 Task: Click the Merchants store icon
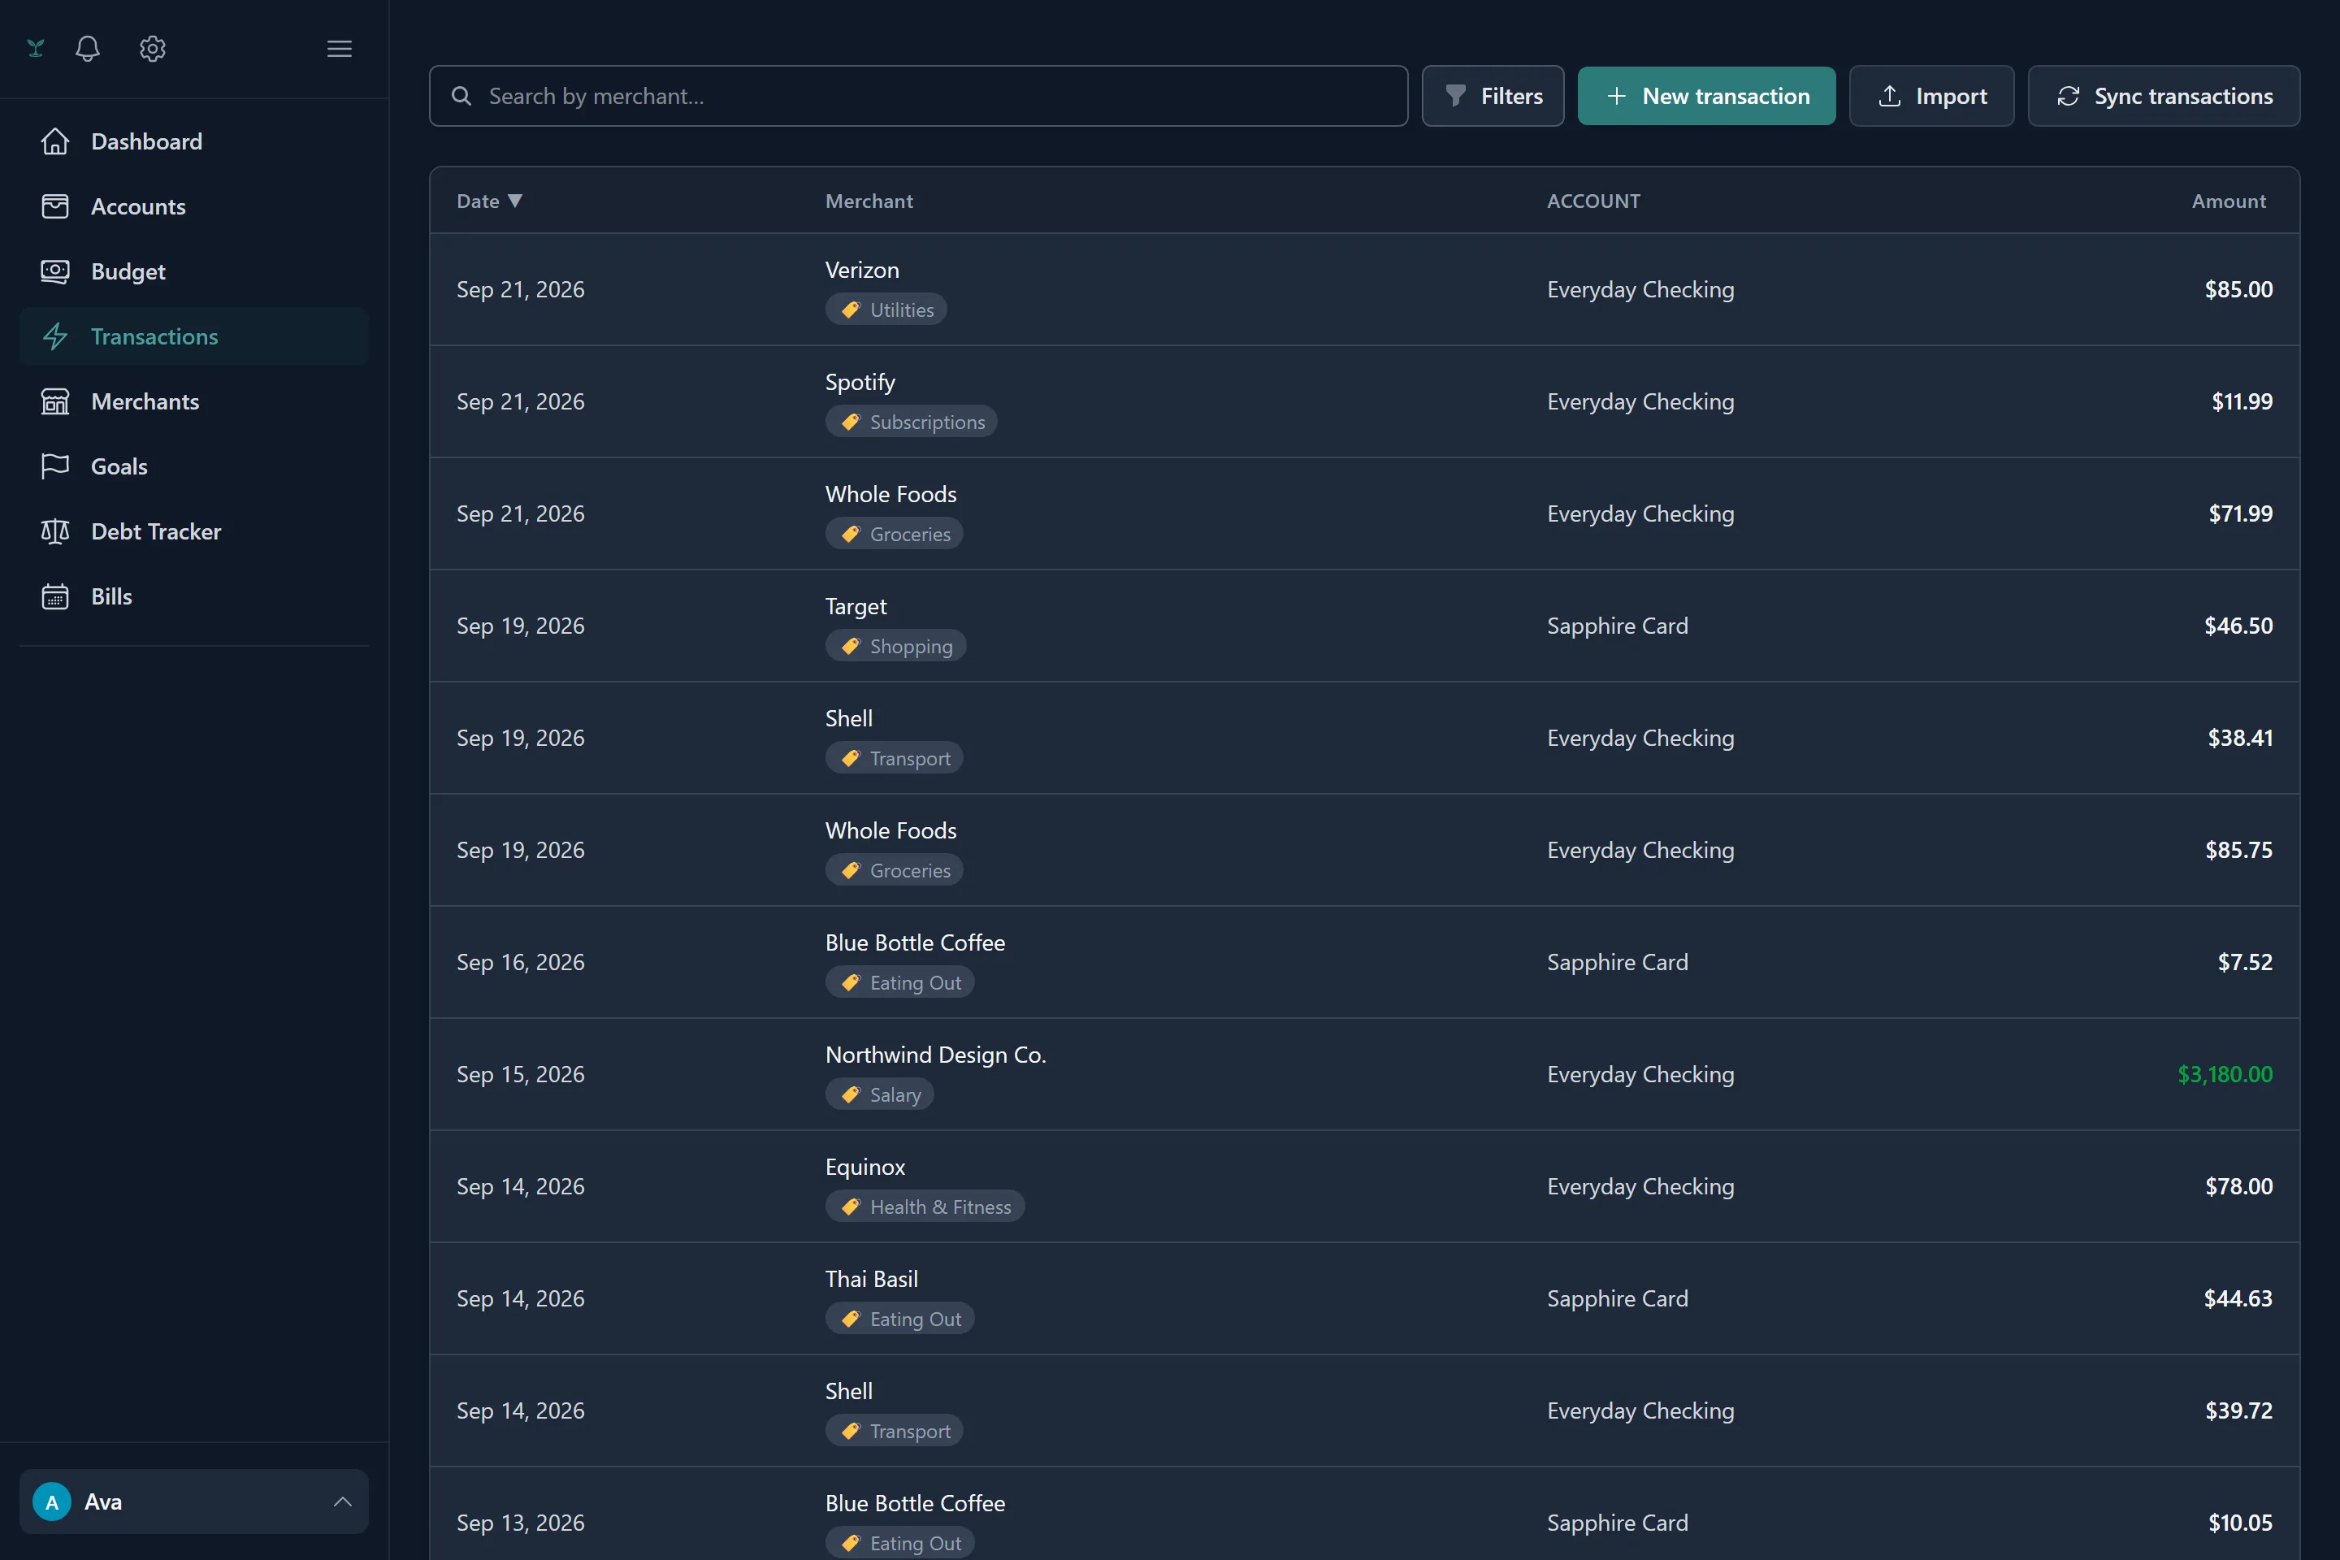[x=54, y=401]
